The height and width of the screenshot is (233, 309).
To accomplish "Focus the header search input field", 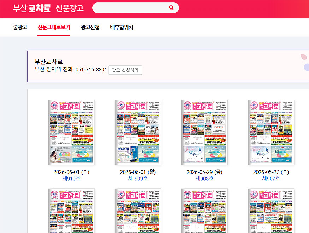I will coord(135,8).
